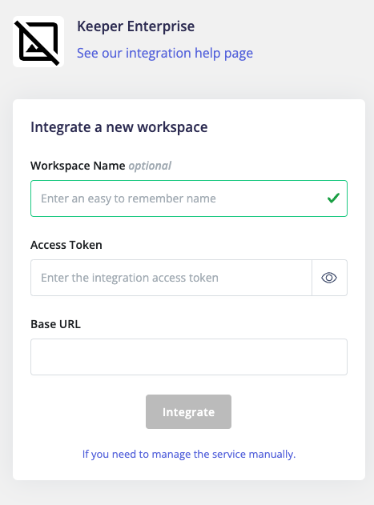Click the gray page background below the form card
This screenshot has width=374, height=505.
pyautogui.click(x=187, y=493)
